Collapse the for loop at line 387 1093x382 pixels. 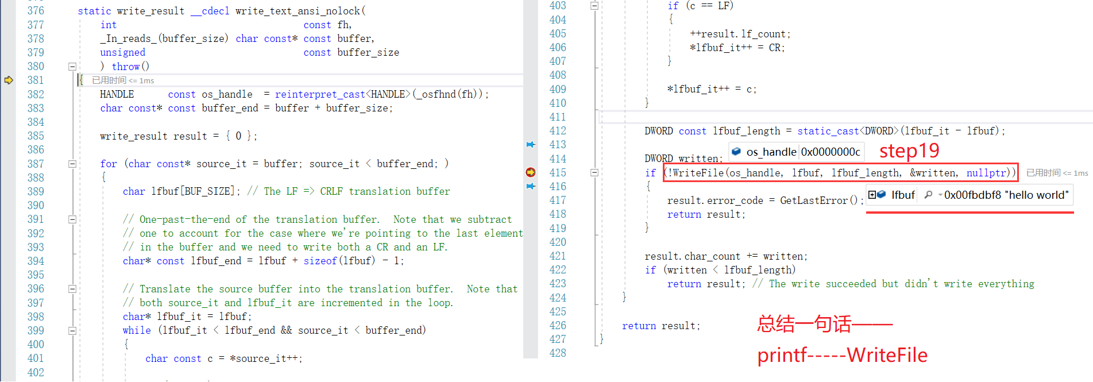click(x=72, y=164)
